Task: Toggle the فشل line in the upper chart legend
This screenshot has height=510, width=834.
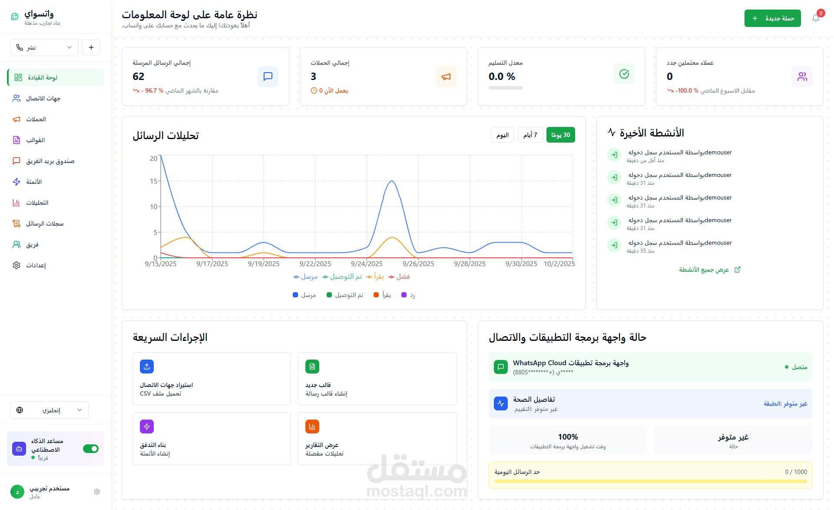Action: tap(399, 277)
